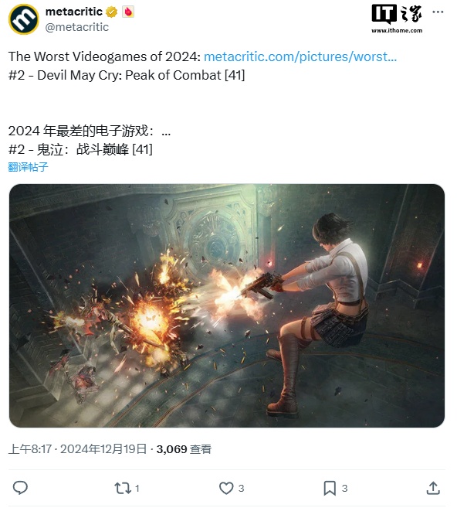Image resolution: width=457 pixels, height=508 pixels.
Task: Open the metacritic.com/pictures/worst link
Action: (x=300, y=56)
